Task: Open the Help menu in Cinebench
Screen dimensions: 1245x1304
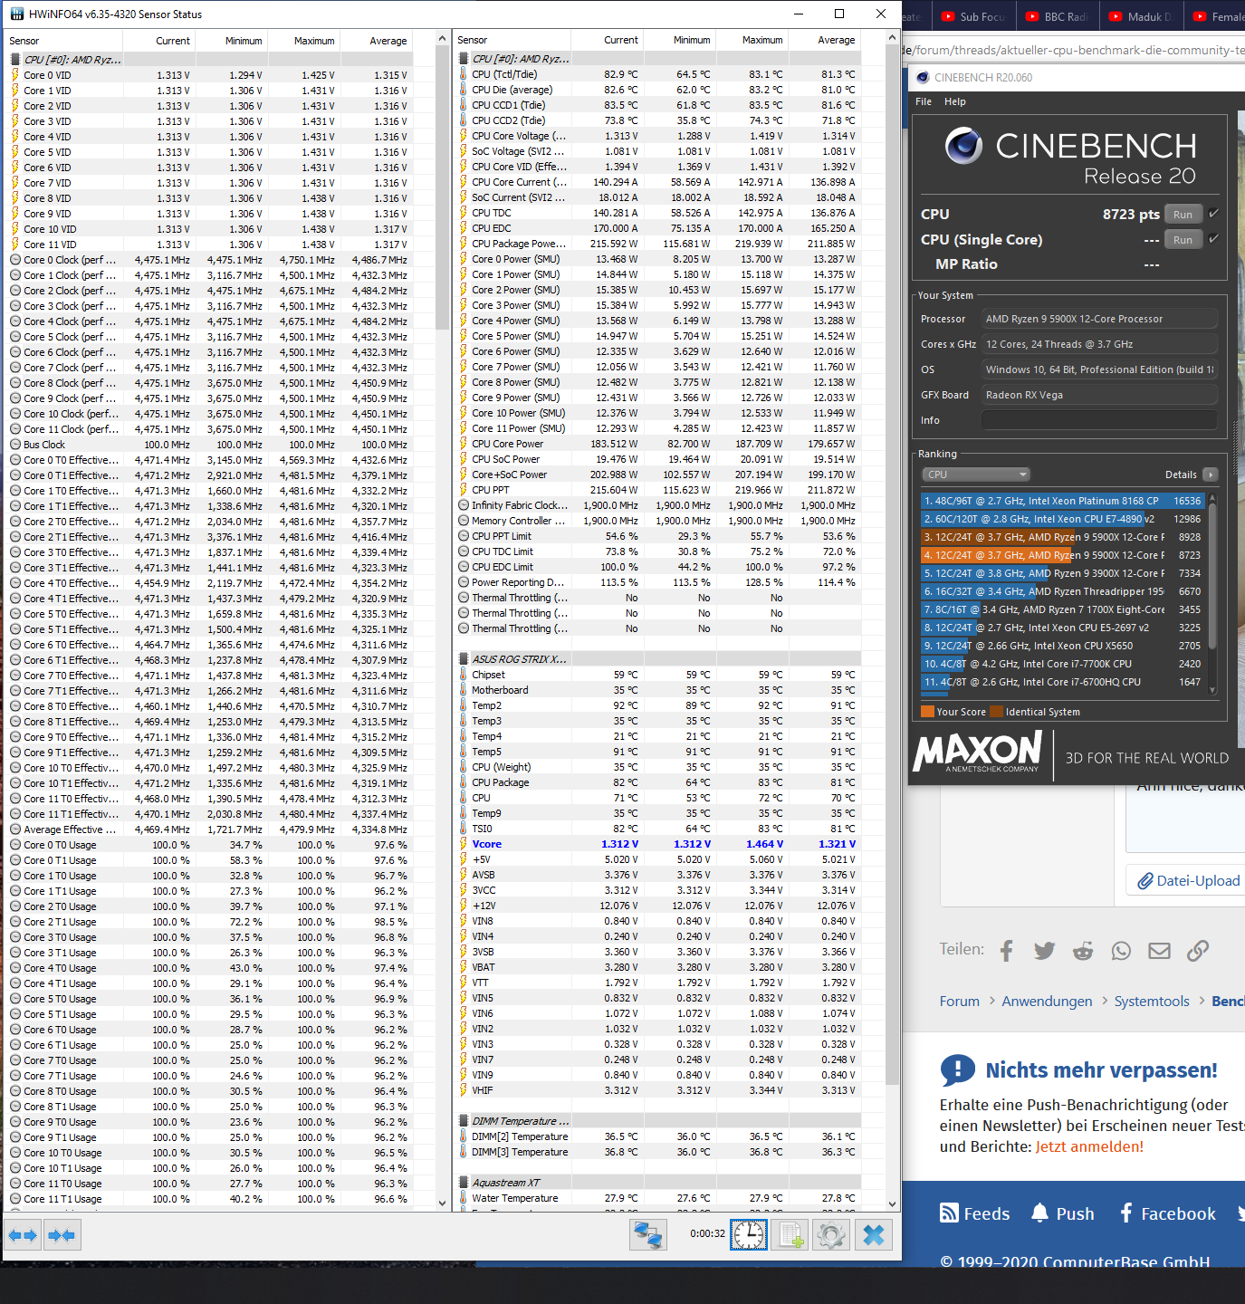Action: (x=955, y=101)
